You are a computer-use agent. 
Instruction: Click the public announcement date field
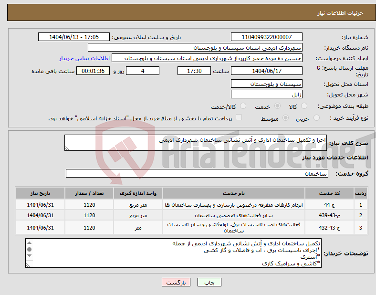tap(74, 37)
